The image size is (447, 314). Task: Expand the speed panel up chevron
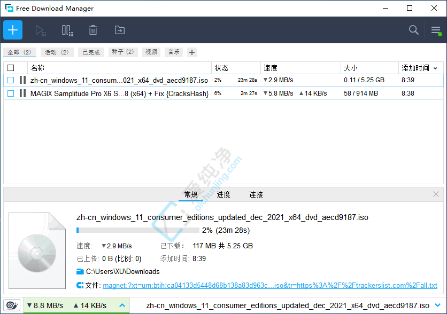click(122, 305)
